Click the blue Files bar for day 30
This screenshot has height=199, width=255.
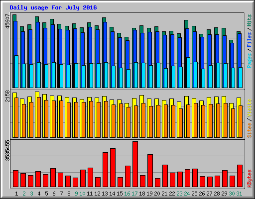pyautogui.click(x=232, y=55)
